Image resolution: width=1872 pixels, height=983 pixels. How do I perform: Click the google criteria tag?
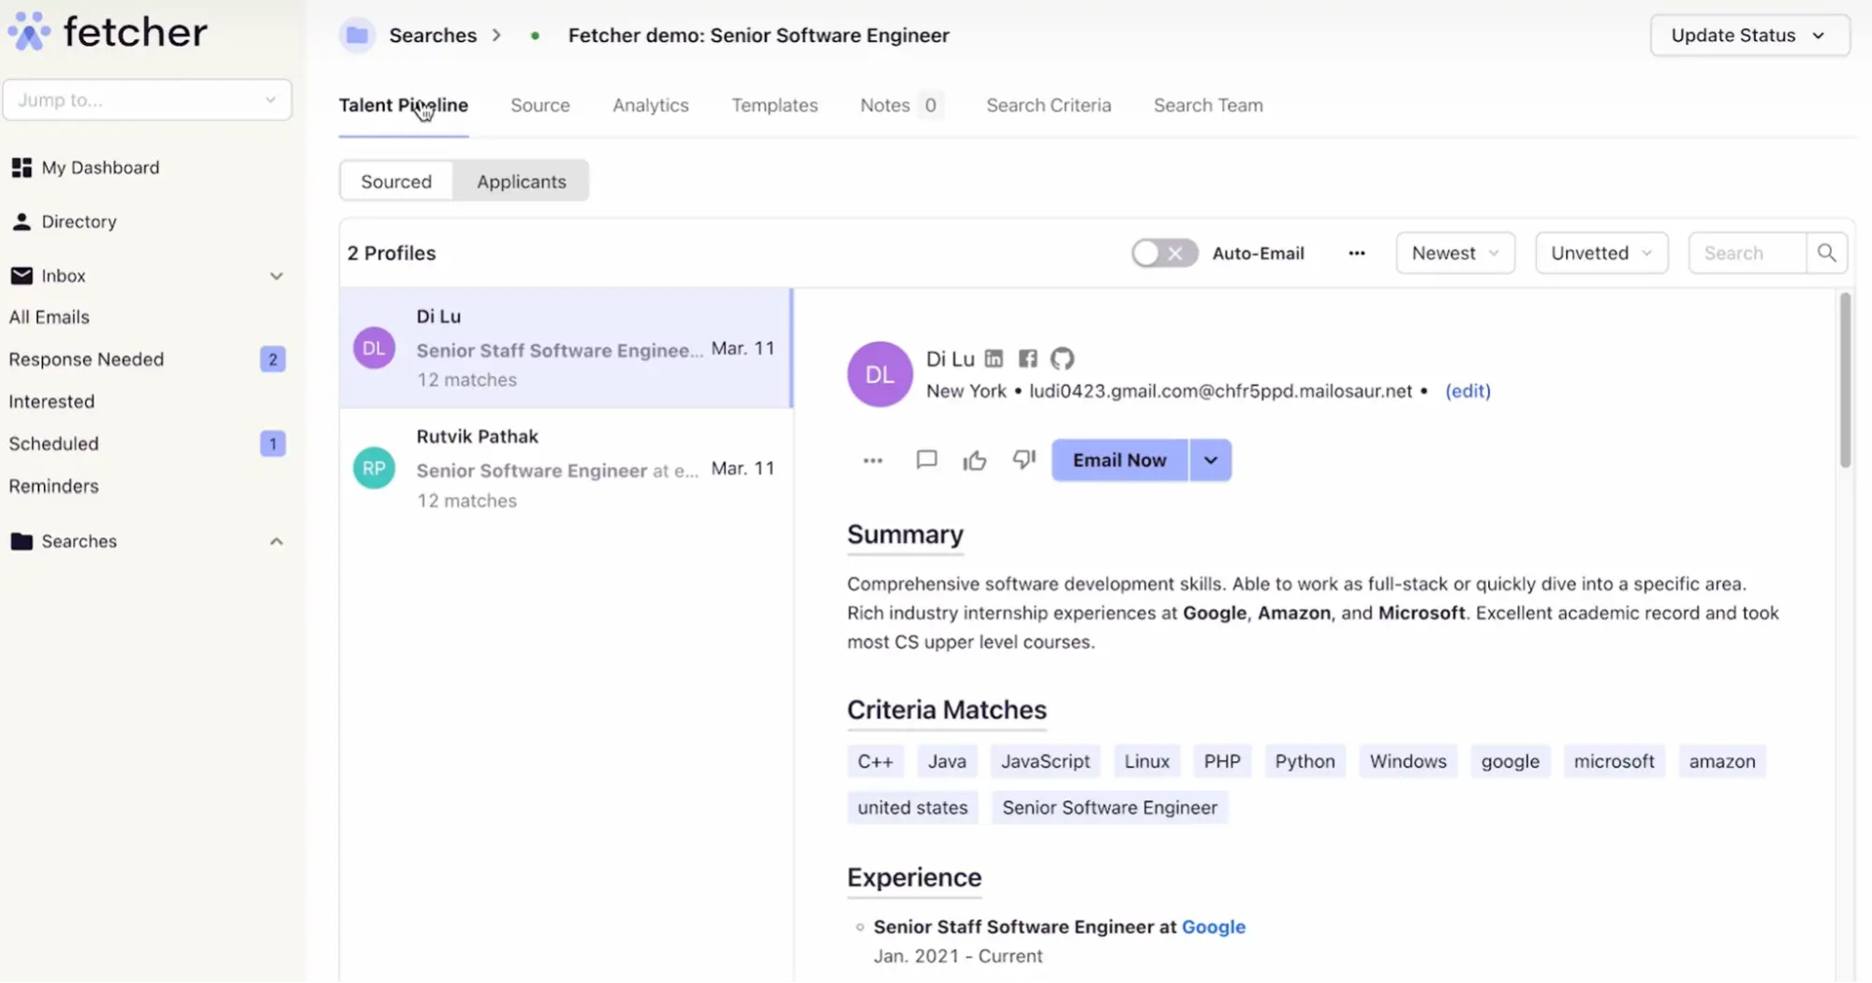(1511, 761)
